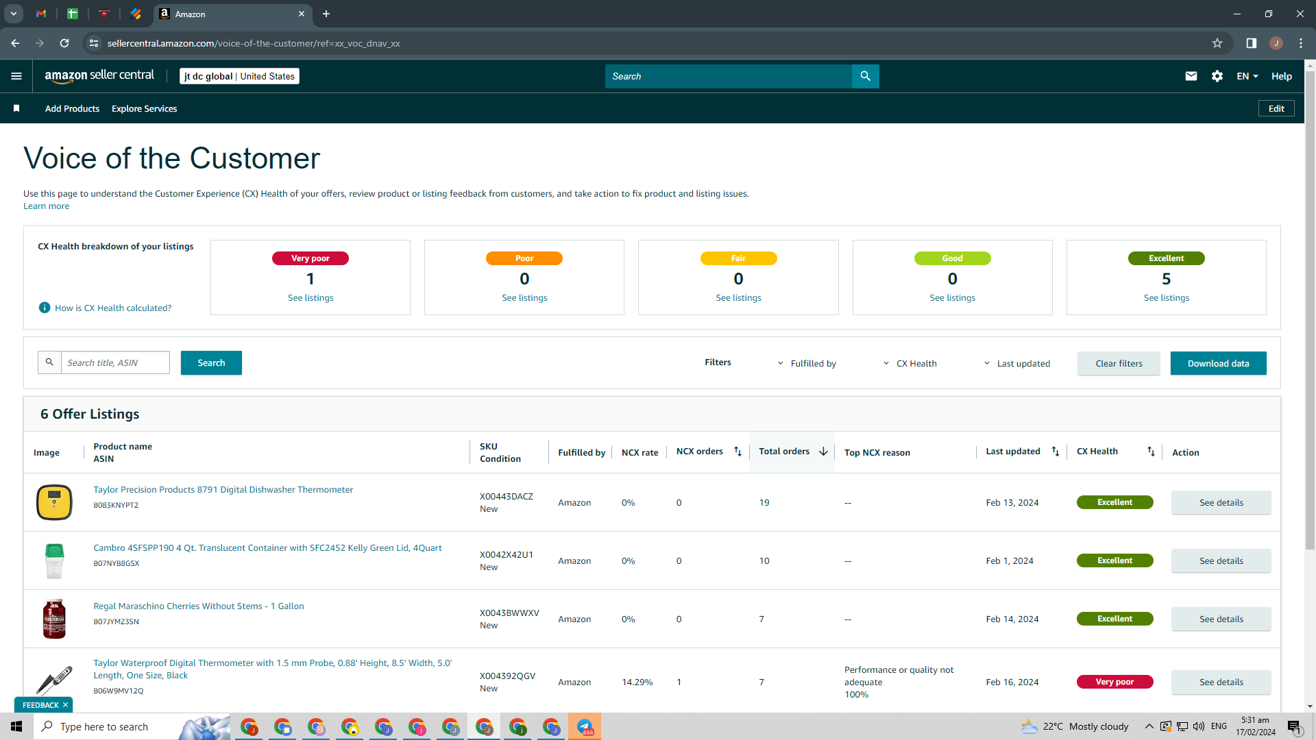Open the Explore Services menu item
Screen dimensions: 1316x740
(x=144, y=108)
